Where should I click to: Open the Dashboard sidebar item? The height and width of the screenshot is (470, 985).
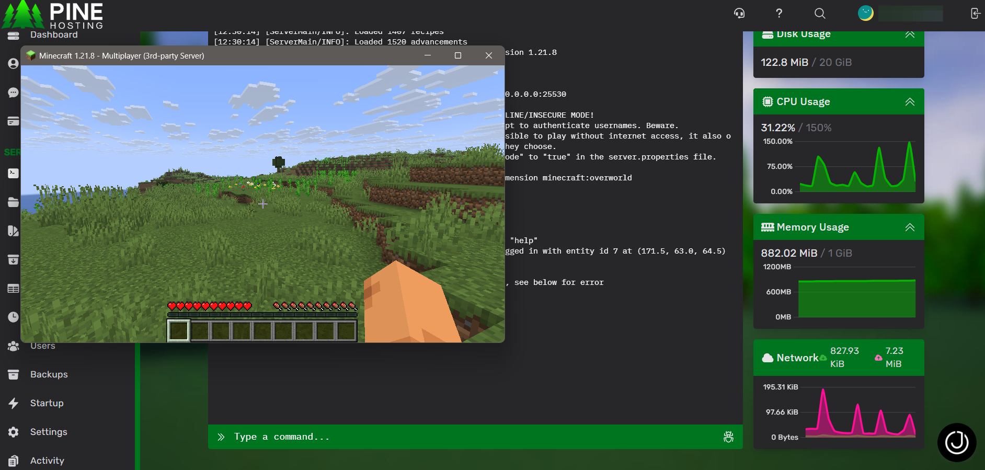coord(54,35)
